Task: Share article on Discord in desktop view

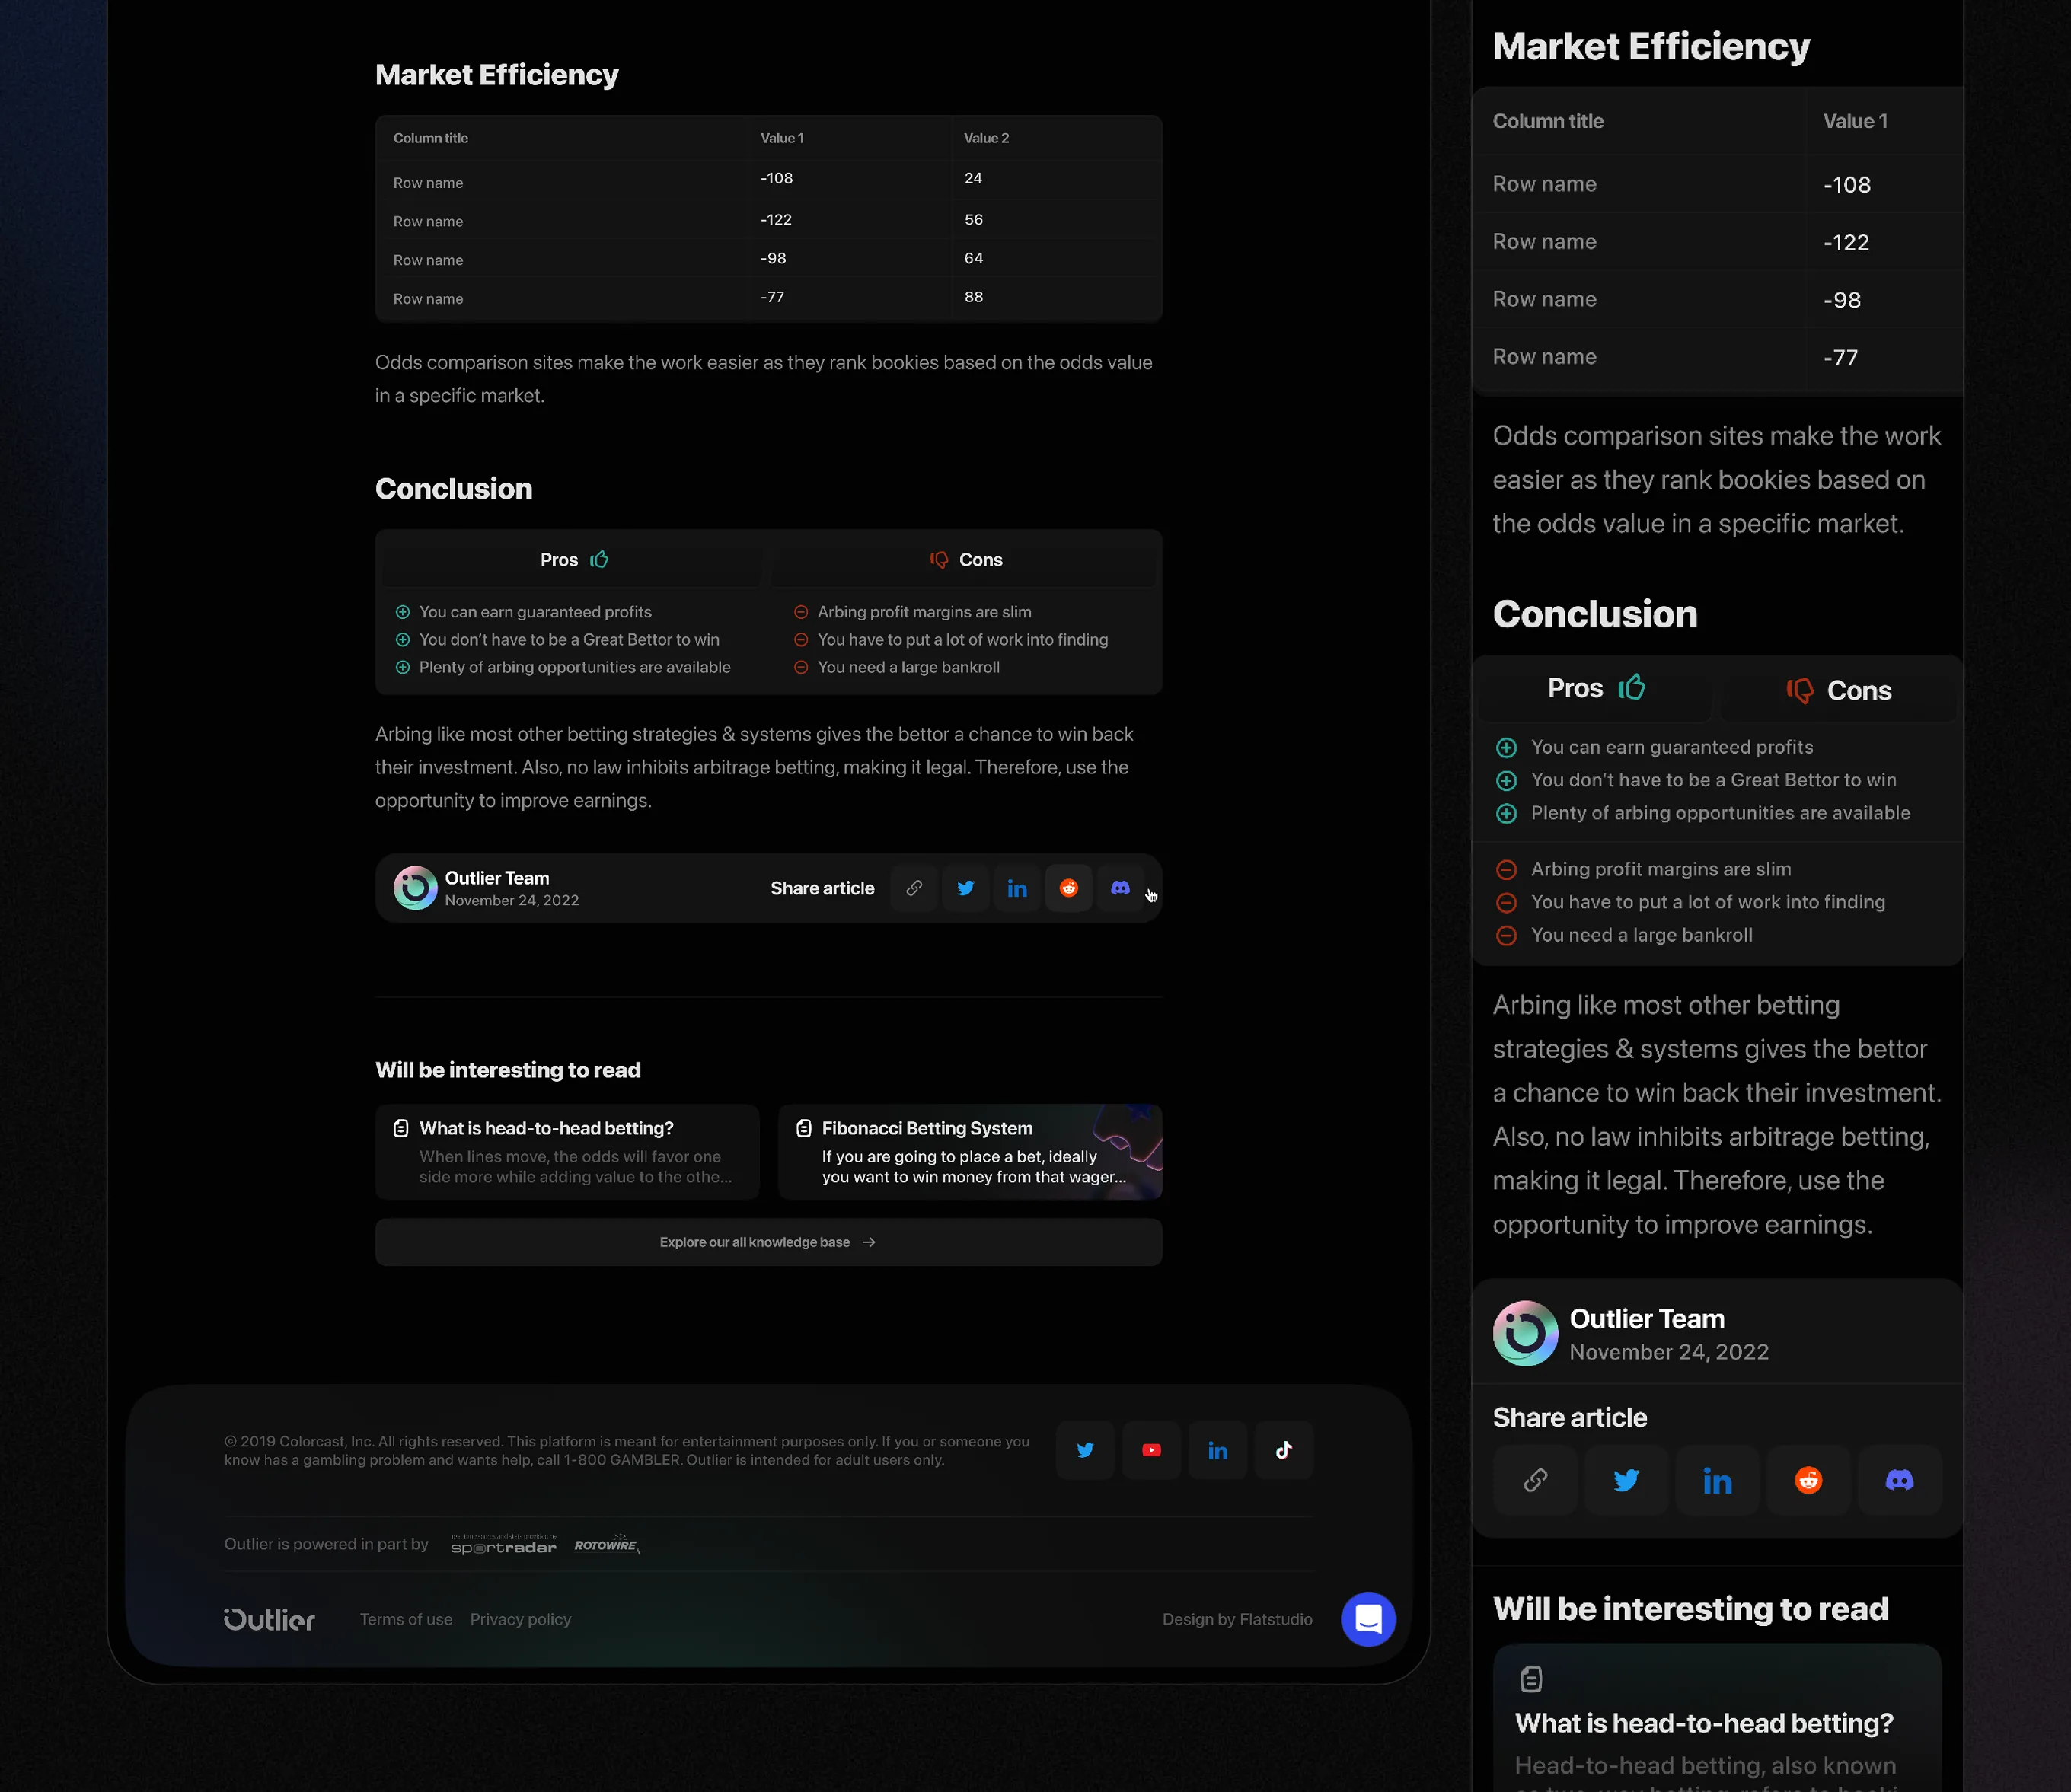Action: point(1120,888)
